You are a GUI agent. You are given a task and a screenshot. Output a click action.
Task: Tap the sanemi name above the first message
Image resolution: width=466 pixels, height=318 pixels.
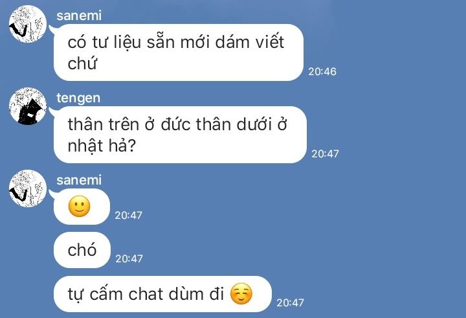(x=79, y=16)
